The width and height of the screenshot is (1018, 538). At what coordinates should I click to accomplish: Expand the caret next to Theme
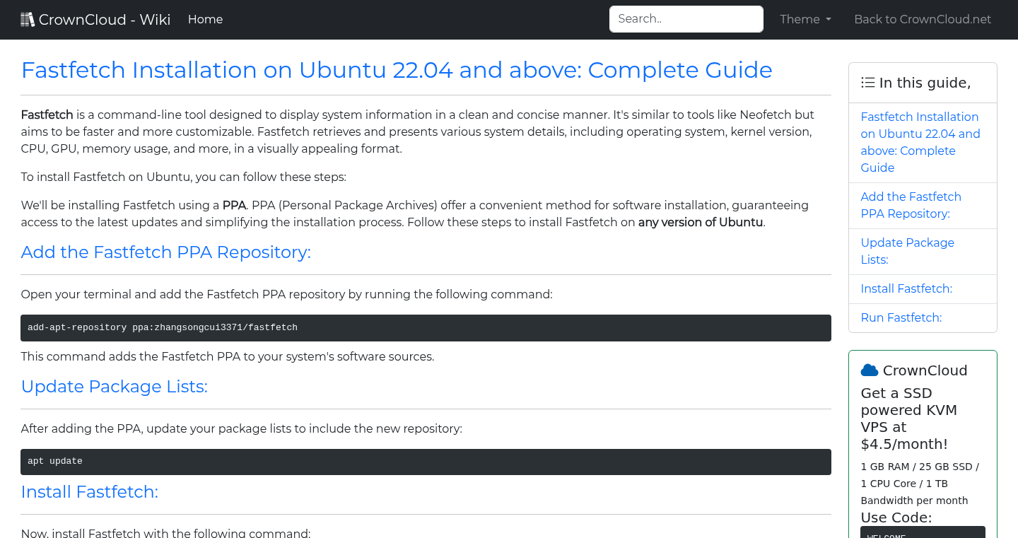coord(827,19)
